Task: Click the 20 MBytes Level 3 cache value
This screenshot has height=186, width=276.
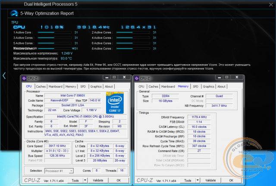Action: pos(100,160)
